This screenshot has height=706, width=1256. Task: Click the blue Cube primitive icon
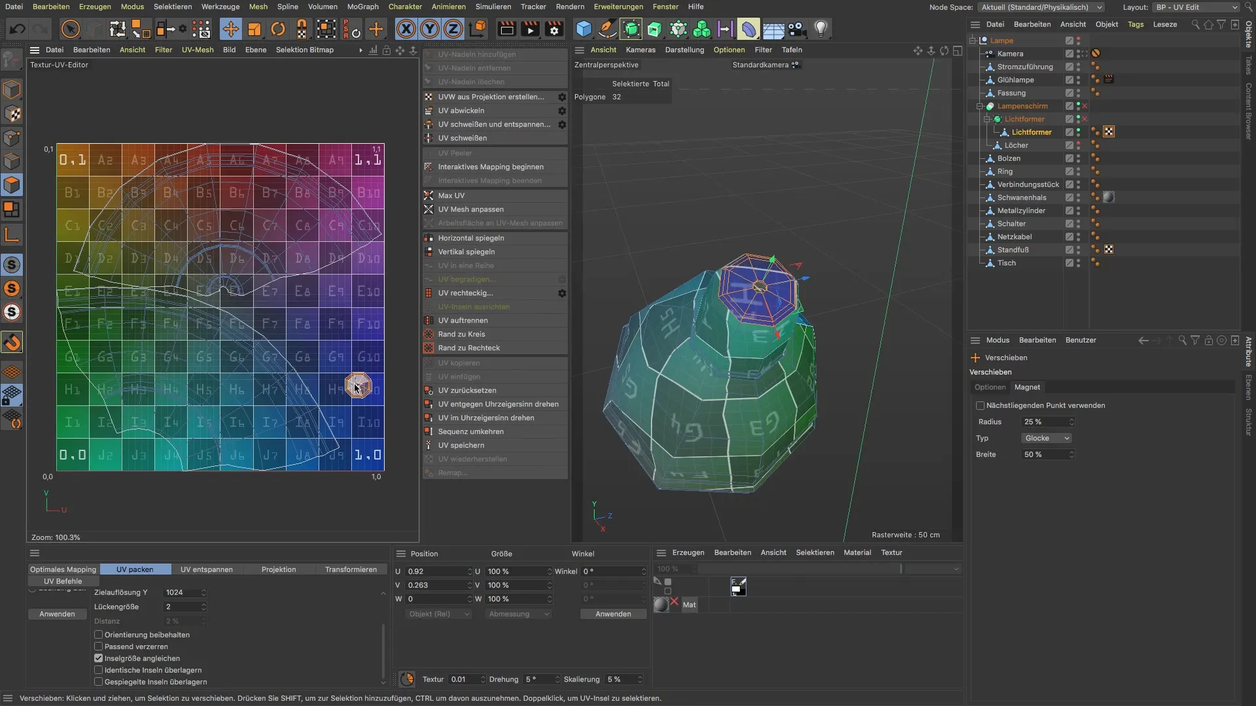pyautogui.click(x=584, y=29)
